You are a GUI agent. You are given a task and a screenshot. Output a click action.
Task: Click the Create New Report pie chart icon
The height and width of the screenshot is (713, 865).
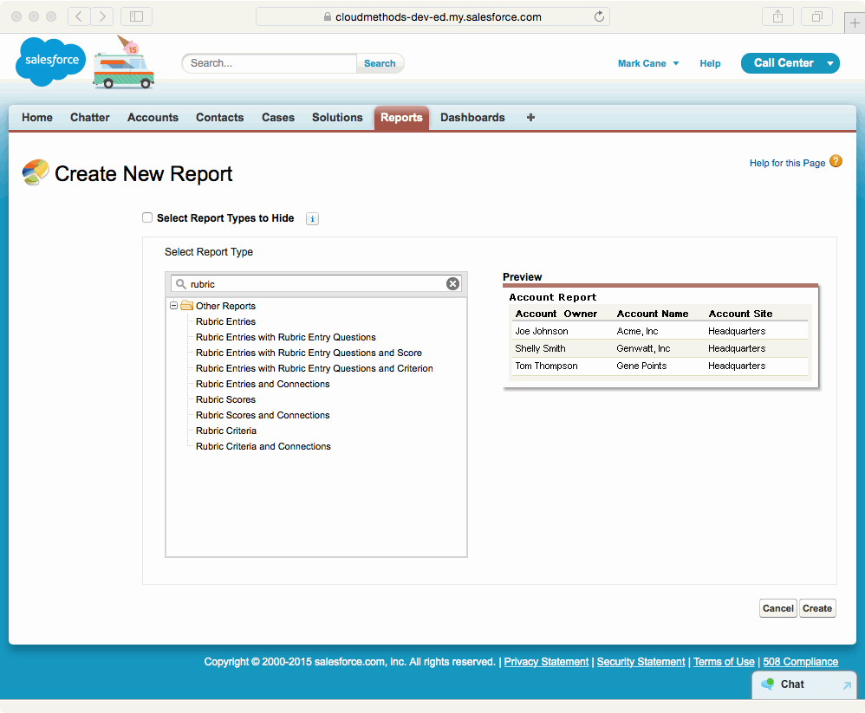(x=36, y=172)
